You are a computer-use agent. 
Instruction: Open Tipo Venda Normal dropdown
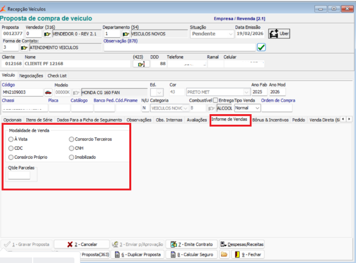257,108
